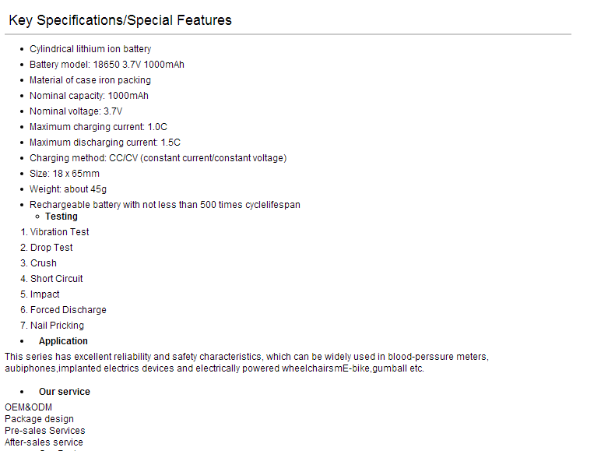
Task: Click the Forced Discharge list item
Action: click(x=69, y=310)
